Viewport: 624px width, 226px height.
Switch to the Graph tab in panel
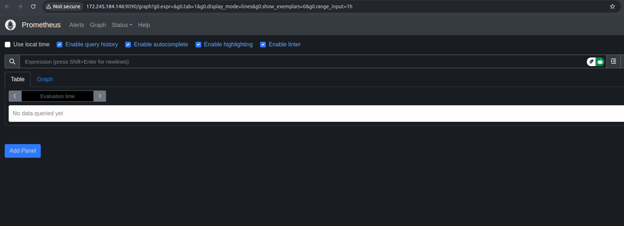click(45, 79)
